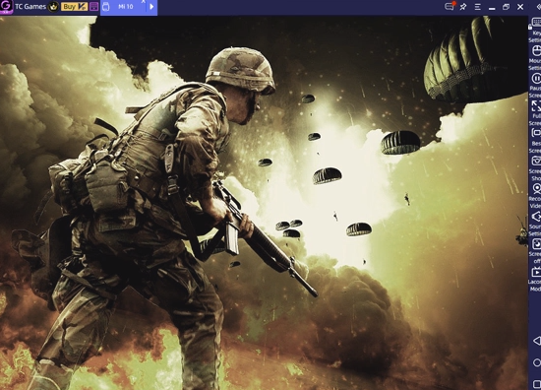Pin the window on top

[463, 7]
